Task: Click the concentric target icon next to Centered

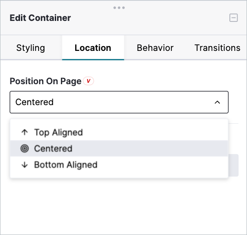Action: (25, 148)
